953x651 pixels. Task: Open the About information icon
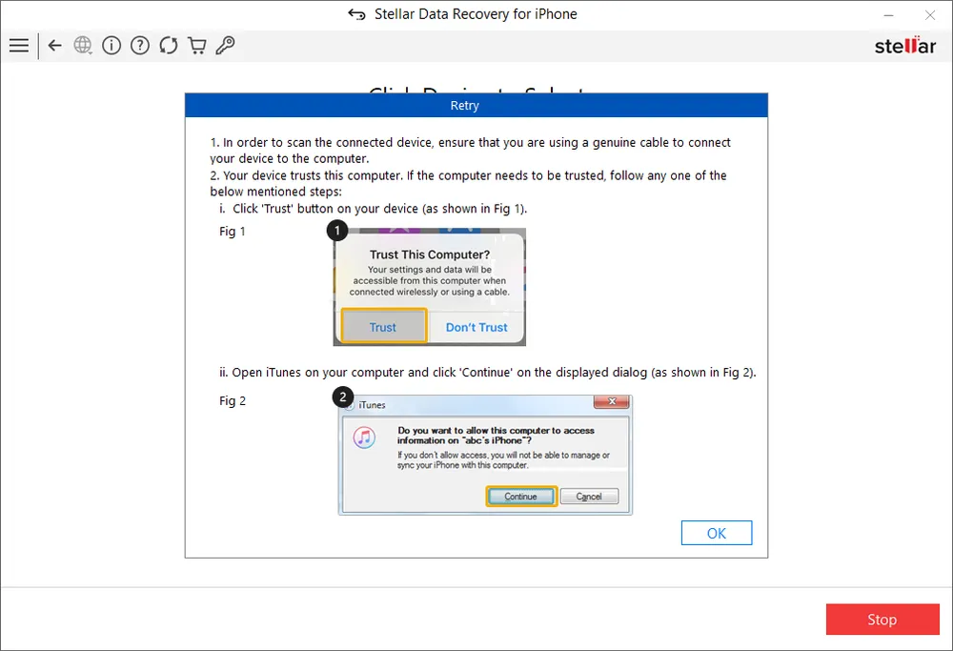tap(112, 45)
